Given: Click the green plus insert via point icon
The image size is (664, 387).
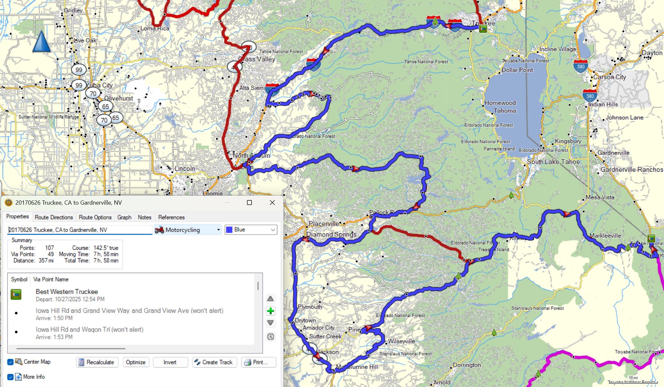Looking at the screenshot, I should 270,311.
